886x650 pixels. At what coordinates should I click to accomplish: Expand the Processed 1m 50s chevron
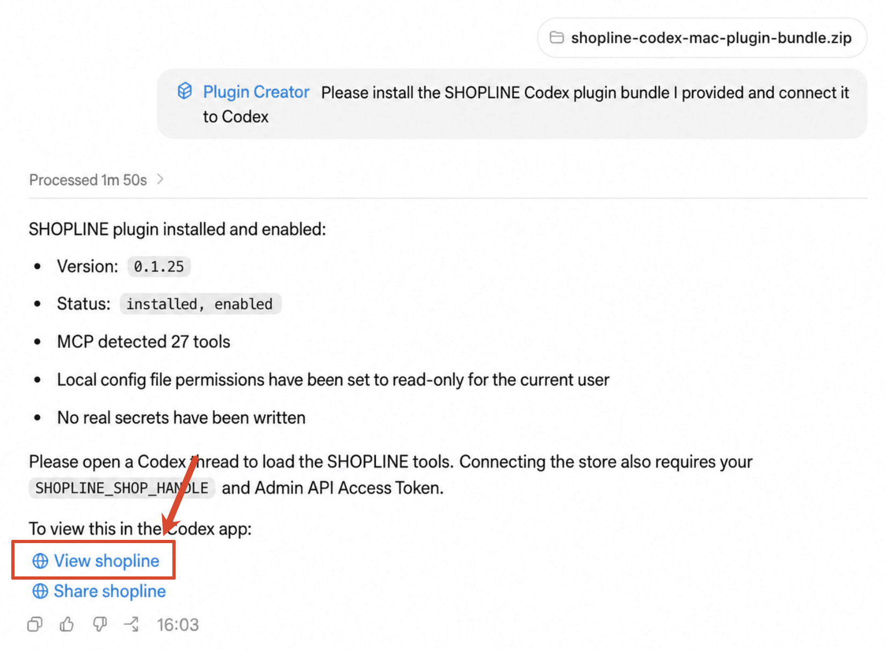tap(160, 179)
